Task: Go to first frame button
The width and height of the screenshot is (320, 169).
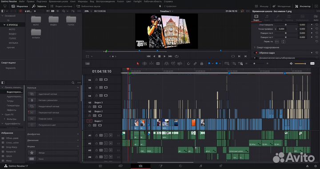Action: click(x=148, y=56)
